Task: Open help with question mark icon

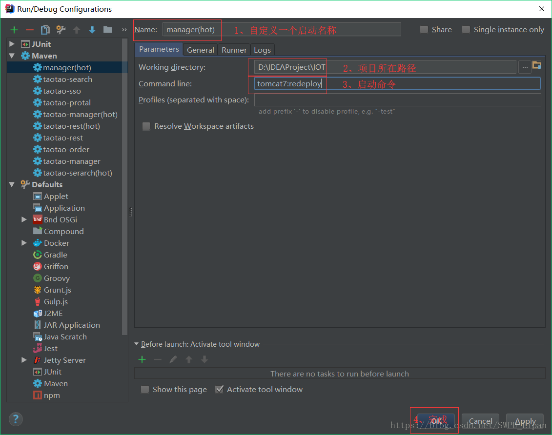Action: (x=16, y=419)
